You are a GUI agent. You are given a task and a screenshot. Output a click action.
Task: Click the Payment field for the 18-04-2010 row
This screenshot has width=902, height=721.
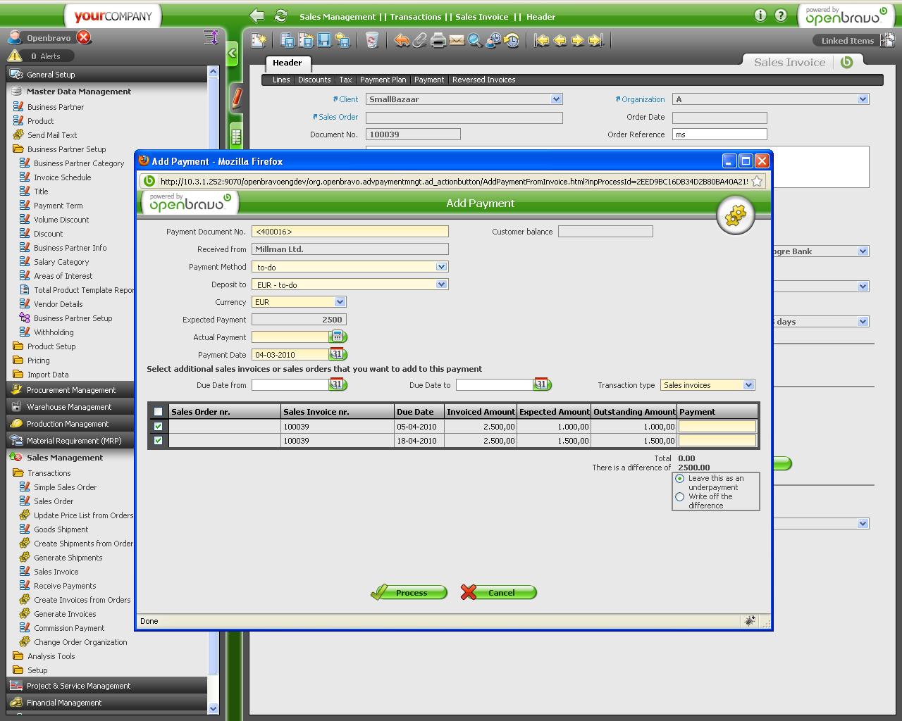(x=717, y=441)
